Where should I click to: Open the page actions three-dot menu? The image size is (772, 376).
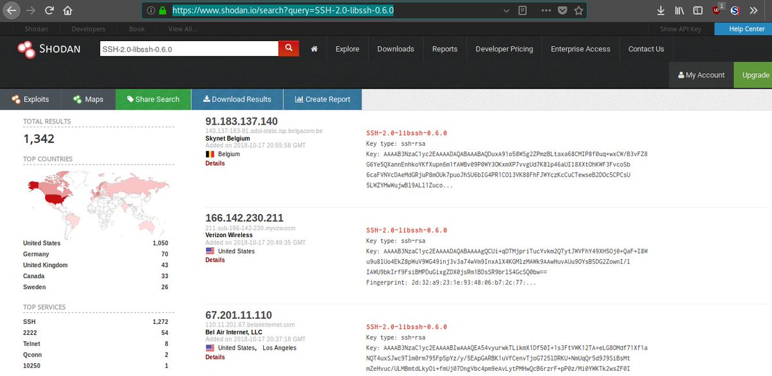(x=546, y=10)
